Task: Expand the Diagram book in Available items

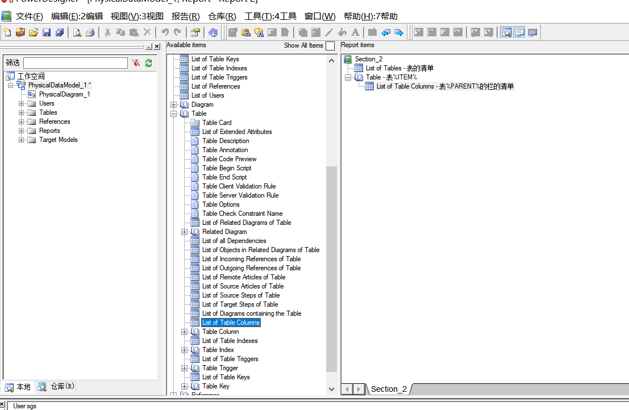Action: pyautogui.click(x=173, y=104)
